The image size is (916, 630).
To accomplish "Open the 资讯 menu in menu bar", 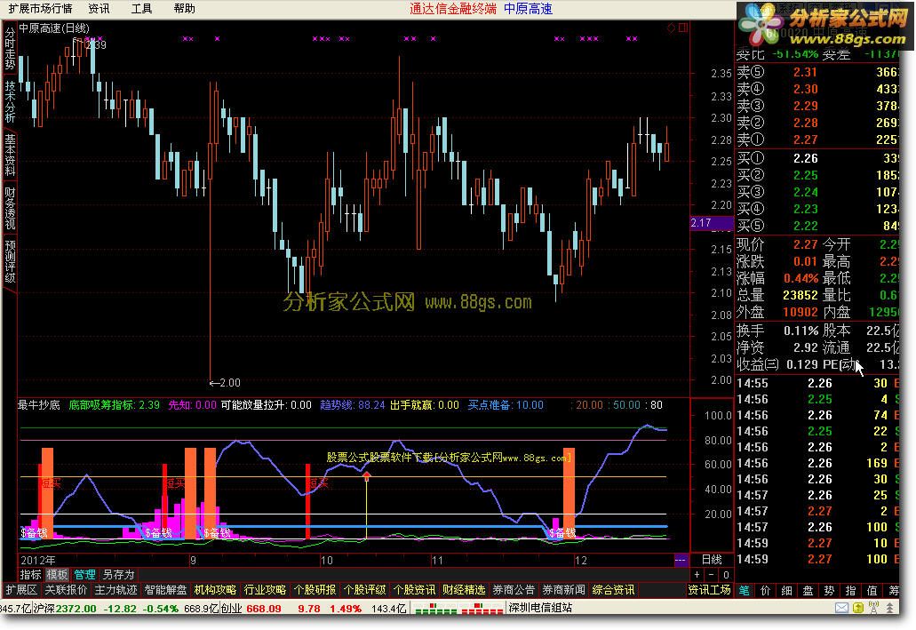I will coord(99,9).
